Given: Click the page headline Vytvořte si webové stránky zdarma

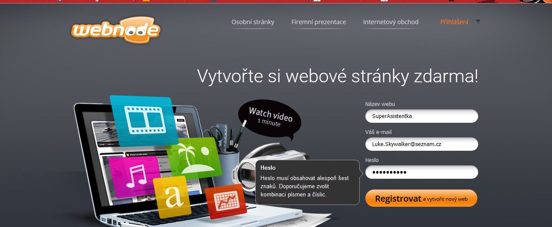Looking at the screenshot, I should (338, 76).
